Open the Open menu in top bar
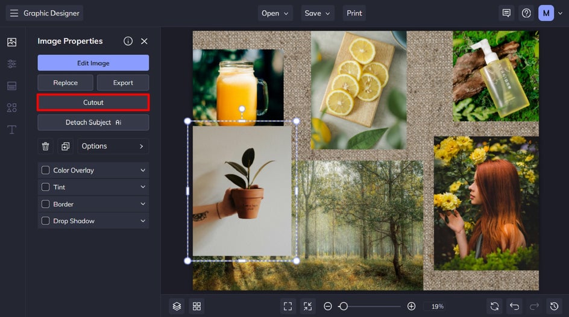This screenshot has height=317, width=569. (x=275, y=13)
